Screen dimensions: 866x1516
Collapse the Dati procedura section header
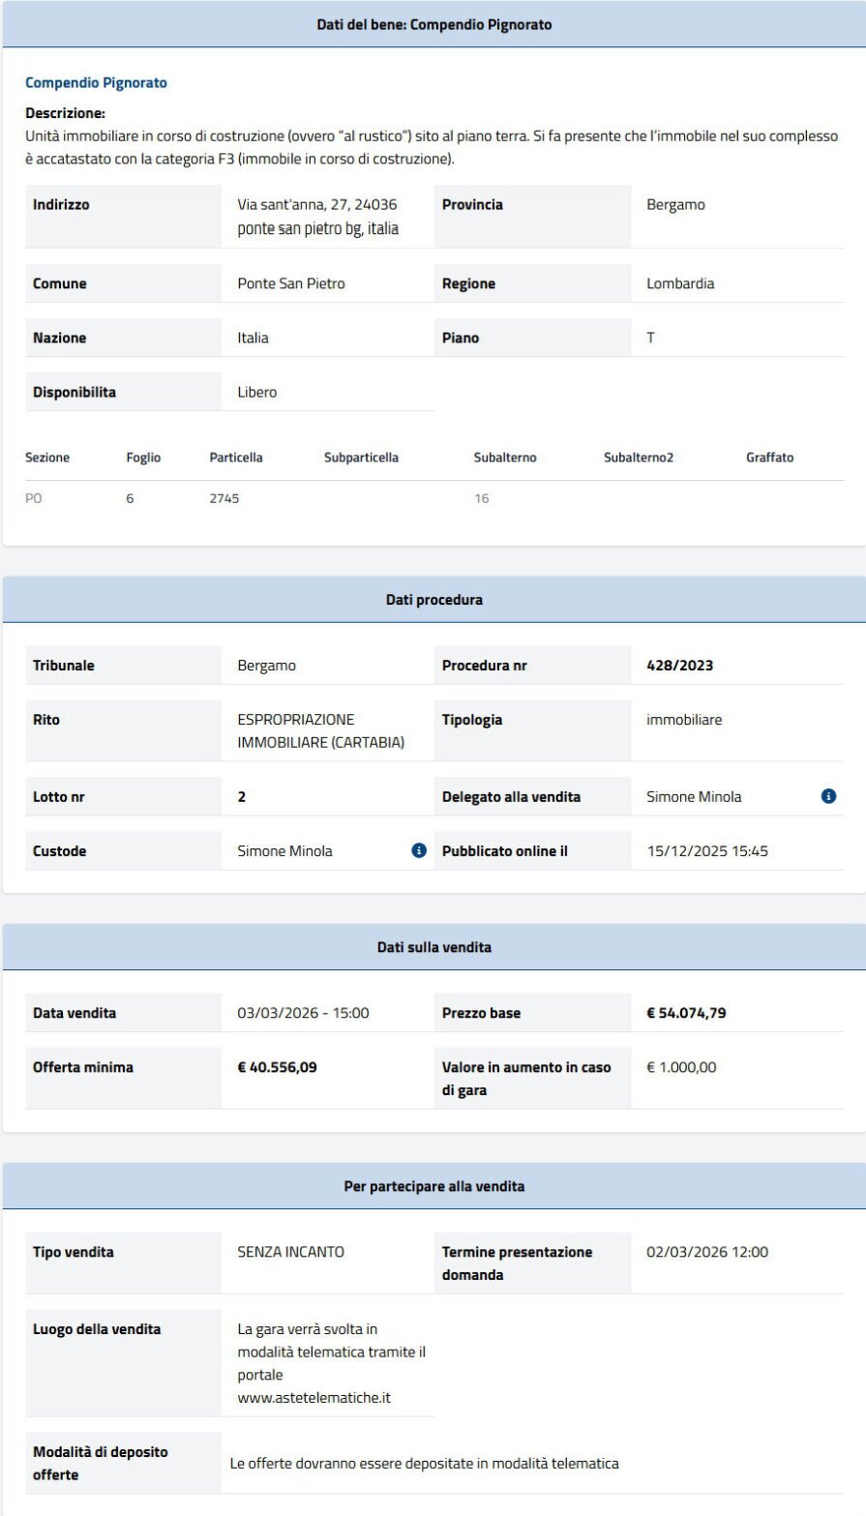tap(433, 600)
